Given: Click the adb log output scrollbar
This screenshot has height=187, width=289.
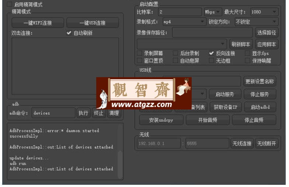Looking at the screenshot, I should 120,165.
